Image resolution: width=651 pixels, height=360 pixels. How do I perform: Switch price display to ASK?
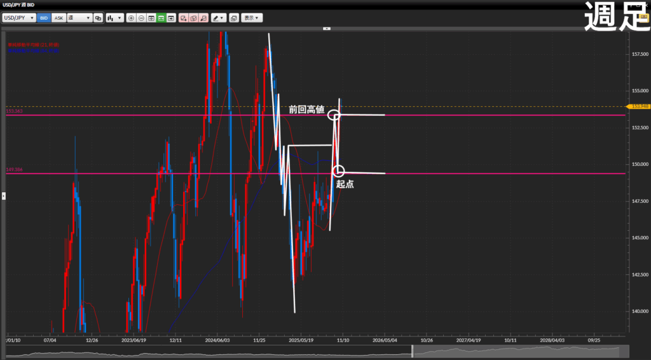(58, 18)
